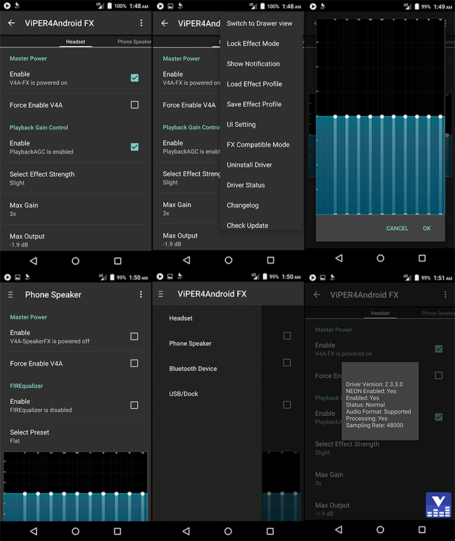Viewport: 455px width, 541px height.
Task: Open hamburger drawer icon beside Phone Speaker title
Action: [10, 295]
